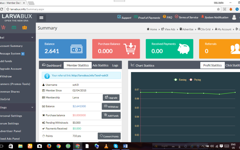Screen dimensions: 240x150
Task: Click the Withdraw balance button
Action: coord(111,107)
